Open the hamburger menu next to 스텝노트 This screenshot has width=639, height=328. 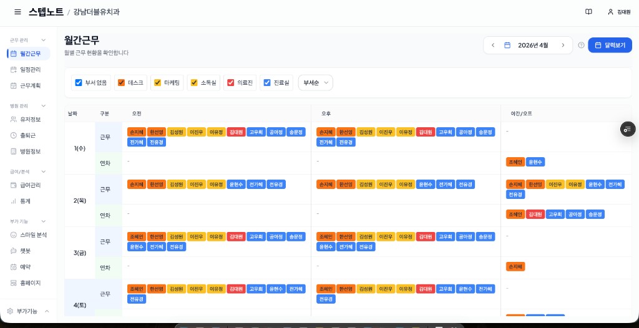click(17, 12)
